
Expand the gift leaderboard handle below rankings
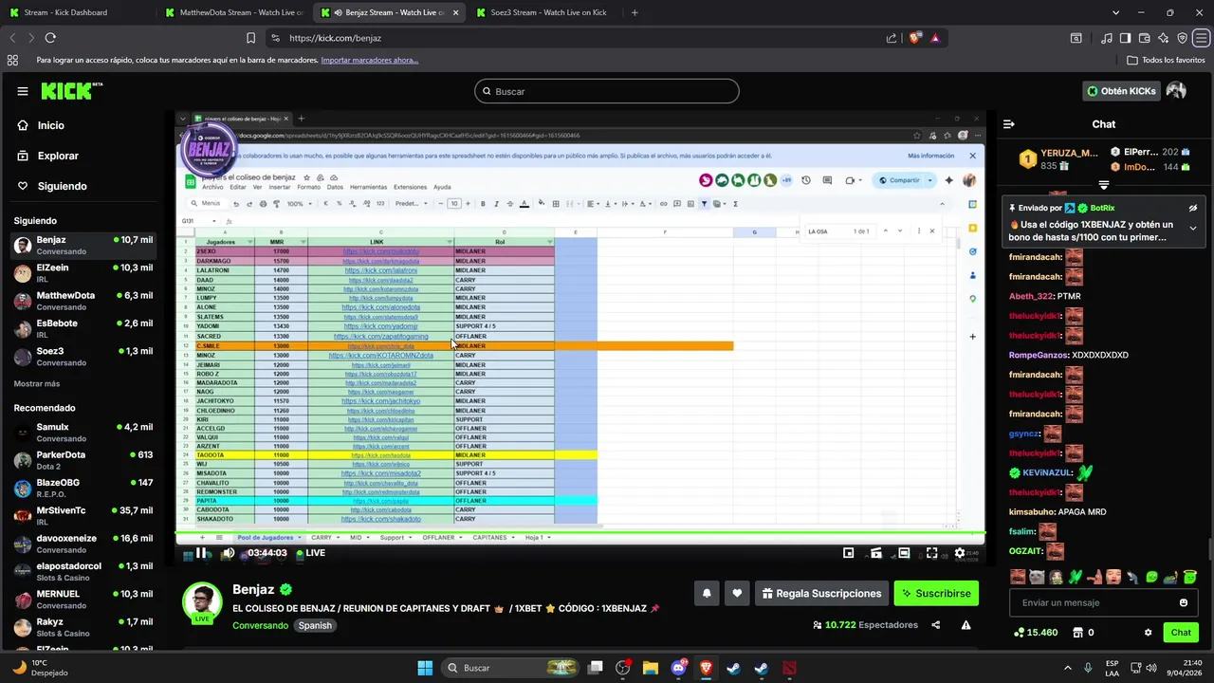pyautogui.click(x=1104, y=185)
